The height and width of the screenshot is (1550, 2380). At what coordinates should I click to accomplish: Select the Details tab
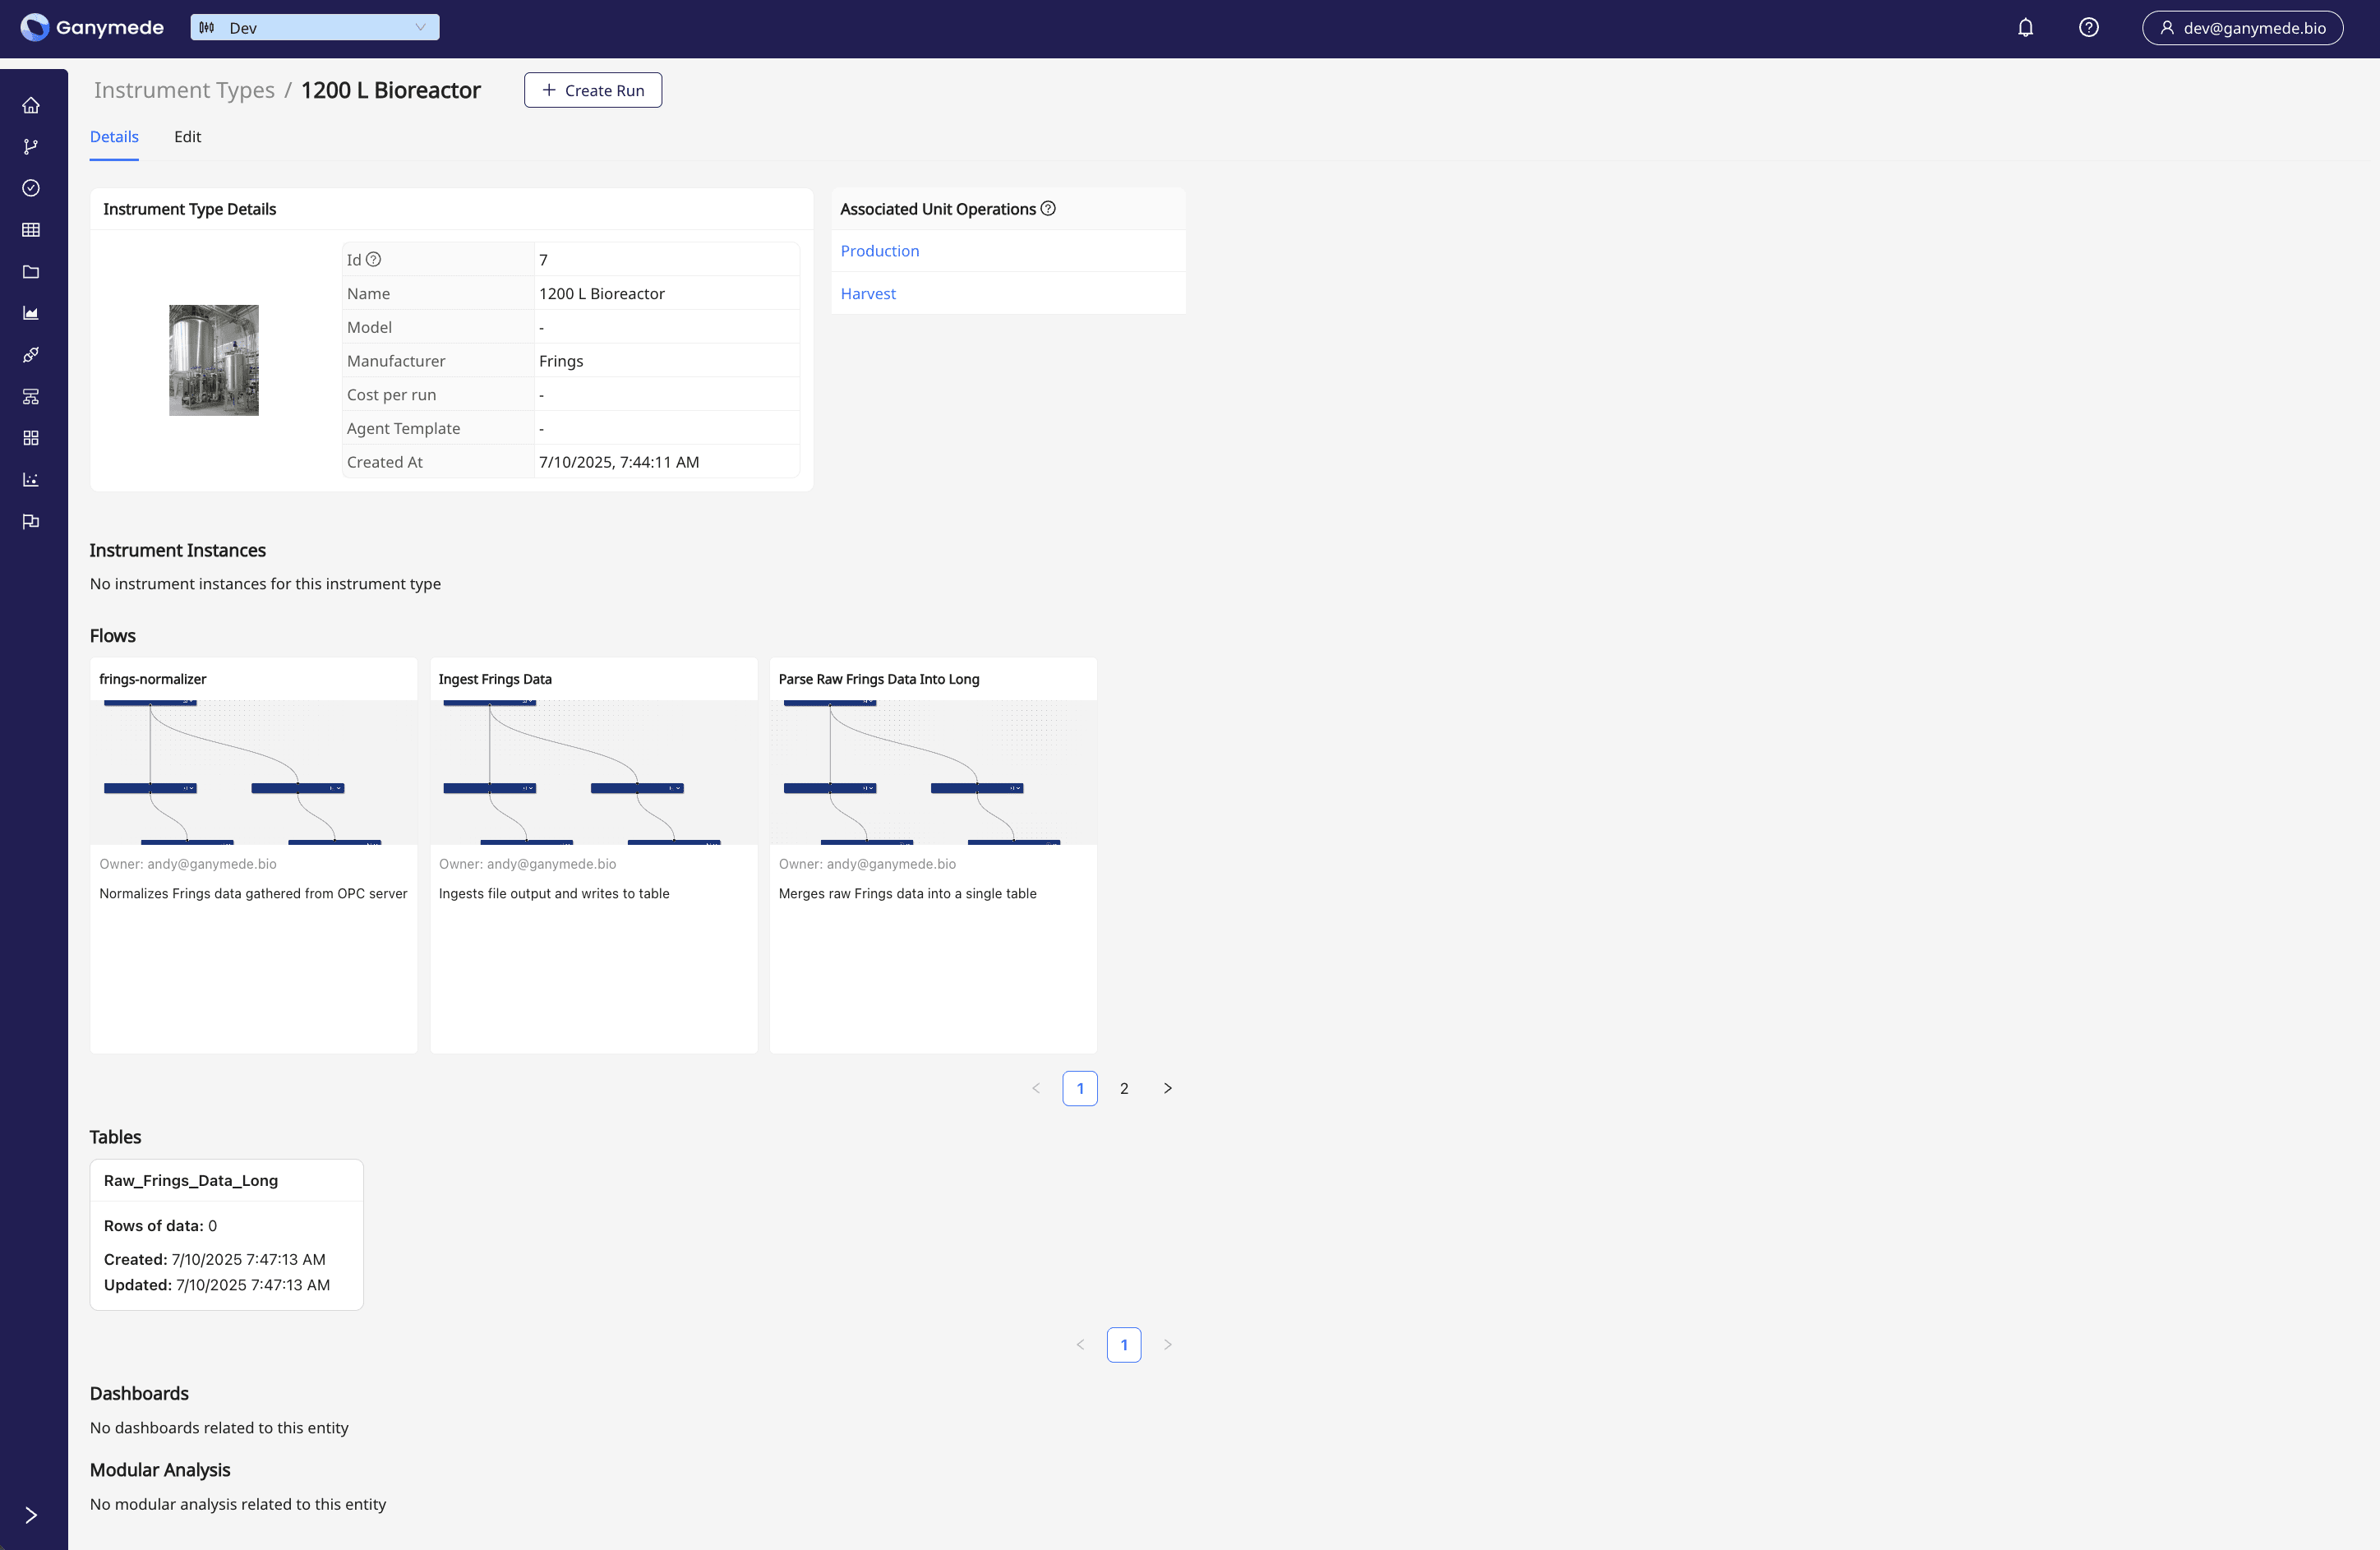coord(114,137)
